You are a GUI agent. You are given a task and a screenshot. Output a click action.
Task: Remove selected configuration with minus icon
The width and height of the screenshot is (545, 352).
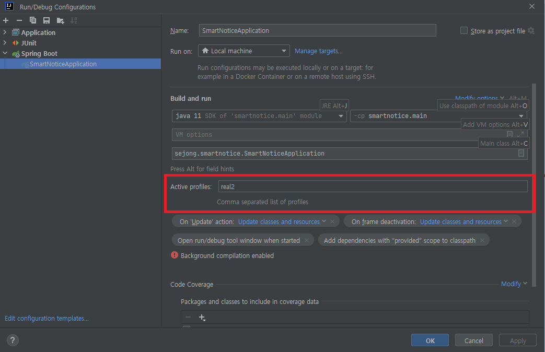click(19, 20)
